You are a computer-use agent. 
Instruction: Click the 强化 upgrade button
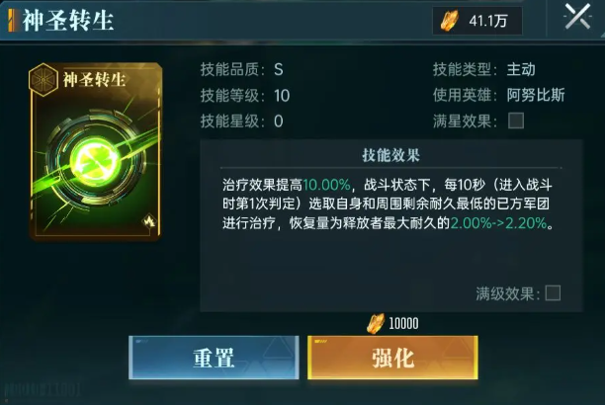pos(392,358)
